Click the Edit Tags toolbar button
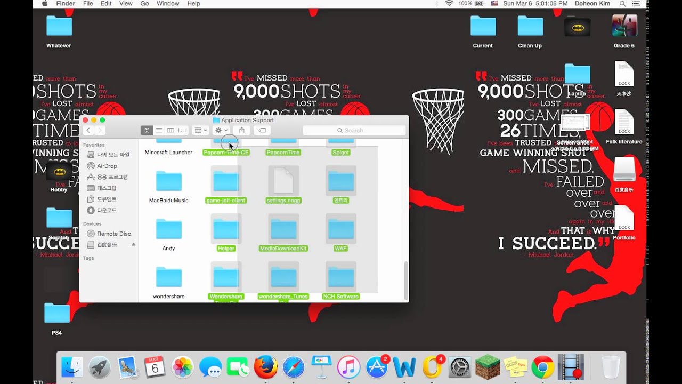682x384 pixels. tap(262, 130)
